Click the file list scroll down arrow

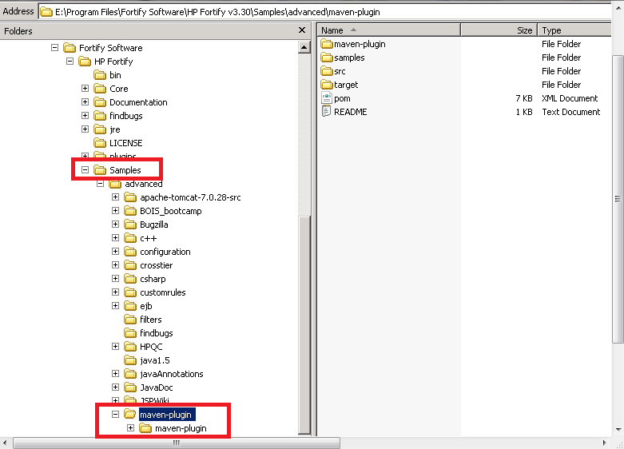click(618, 430)
